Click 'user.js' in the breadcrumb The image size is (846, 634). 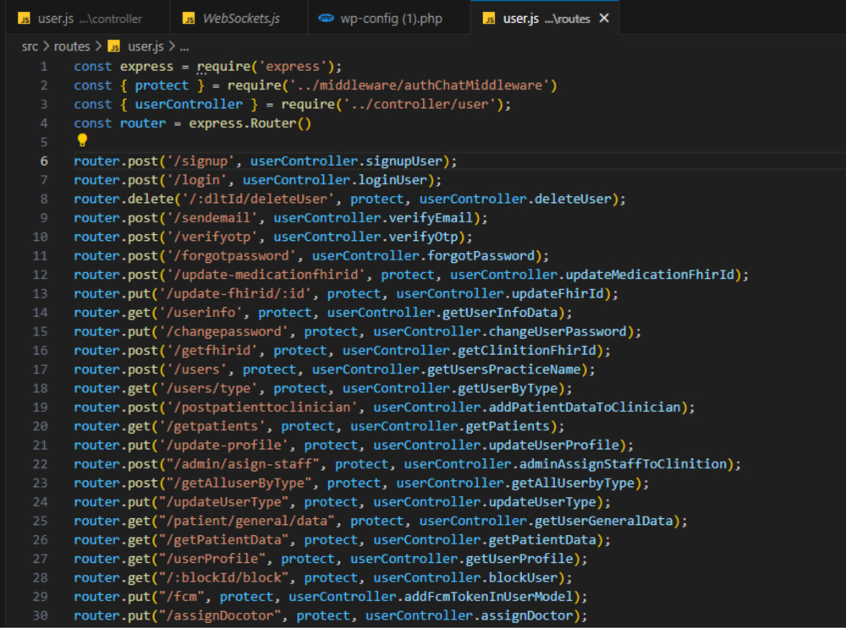146,46
